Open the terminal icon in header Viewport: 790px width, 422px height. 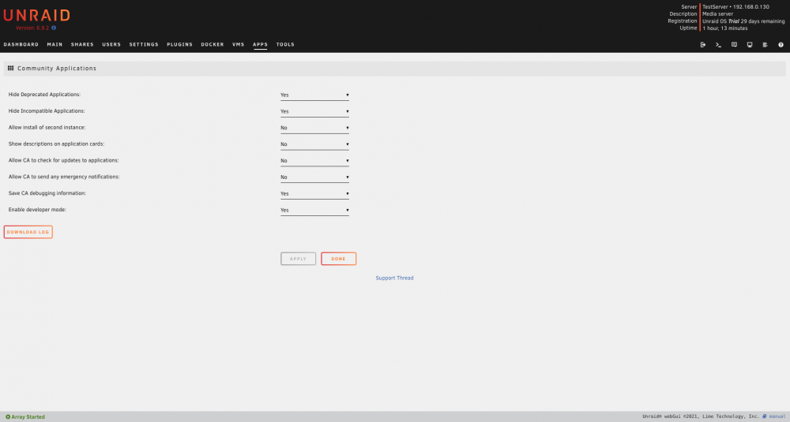718,45
